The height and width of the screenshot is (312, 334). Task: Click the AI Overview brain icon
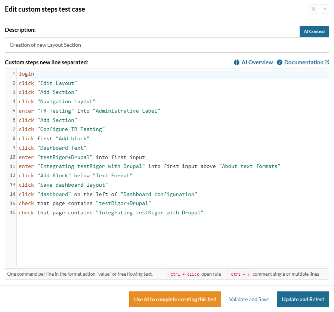click(236, 62)
